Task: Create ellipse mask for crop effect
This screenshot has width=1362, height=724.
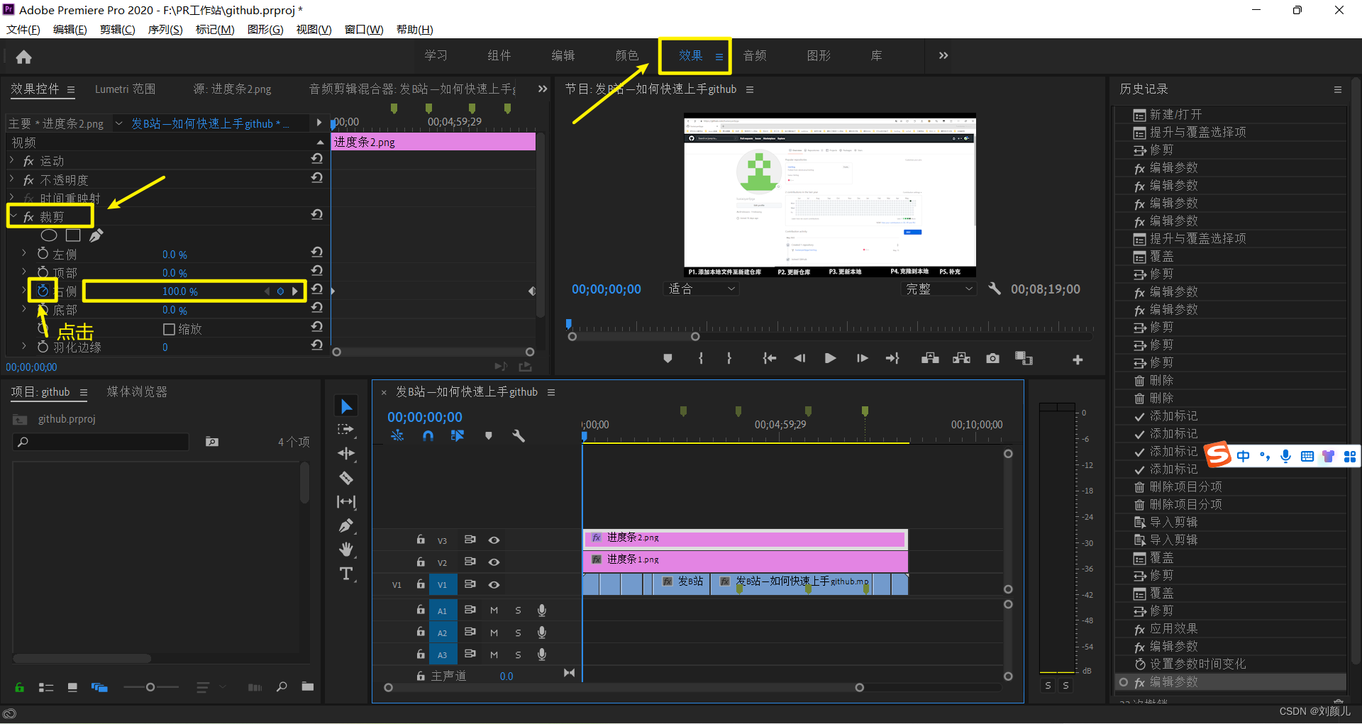Action: pyautogui.click(x=49, y=235)
